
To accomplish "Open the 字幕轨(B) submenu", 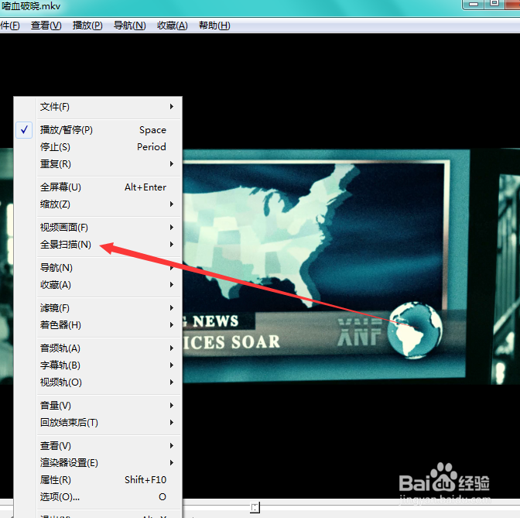I will pos(108,365).
